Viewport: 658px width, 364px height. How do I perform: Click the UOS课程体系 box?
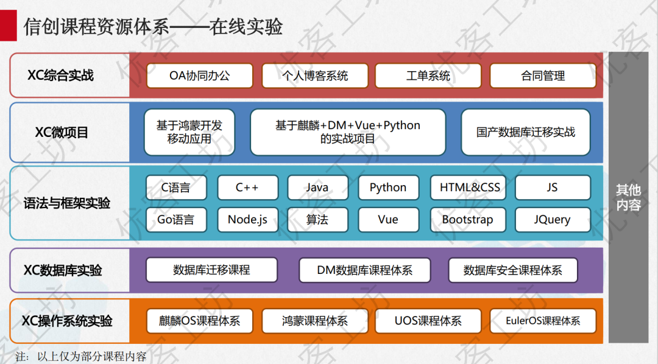click(x=428, y=321)
